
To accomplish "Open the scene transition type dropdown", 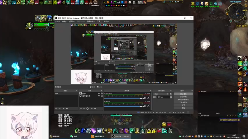I will 161,94.
